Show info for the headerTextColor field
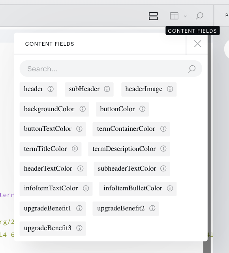 (80, 169)
